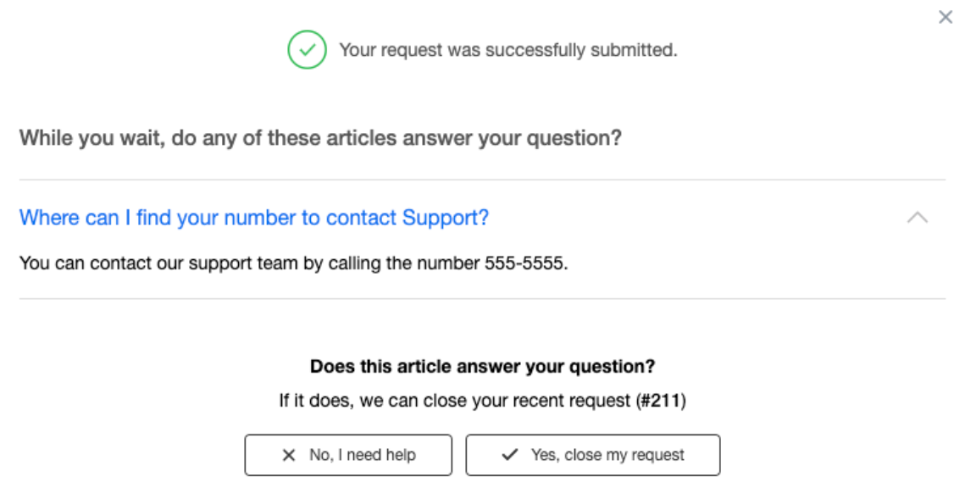
Task: Click No, I need help
Action: pyautogui.click(x=347, y=455)
